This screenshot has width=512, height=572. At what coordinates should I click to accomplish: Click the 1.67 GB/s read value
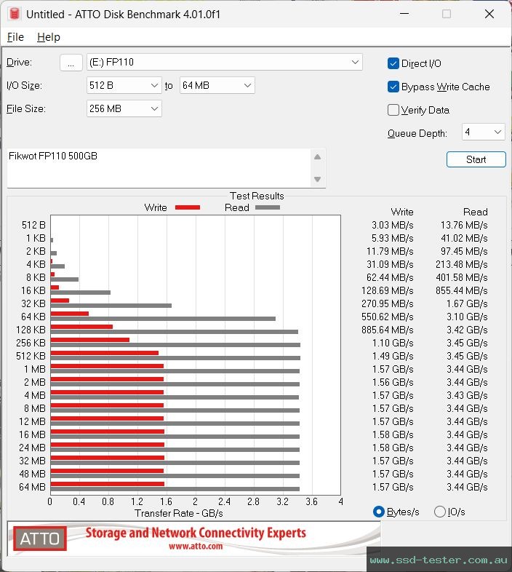(x=467, y=303)
